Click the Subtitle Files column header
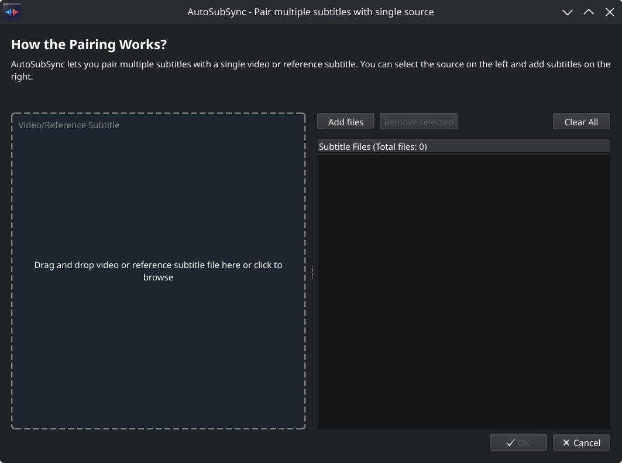Viewport: 622px width, 463px height. (463, 146)
